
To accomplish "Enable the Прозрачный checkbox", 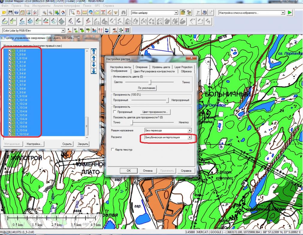I will coord(115,112).
